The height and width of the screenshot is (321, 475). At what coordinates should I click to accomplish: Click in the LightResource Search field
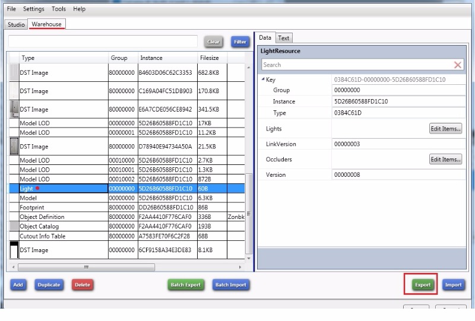click(356, 65)
